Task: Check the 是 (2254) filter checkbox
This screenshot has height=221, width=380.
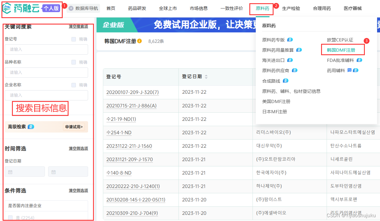Action: (10, 217)
